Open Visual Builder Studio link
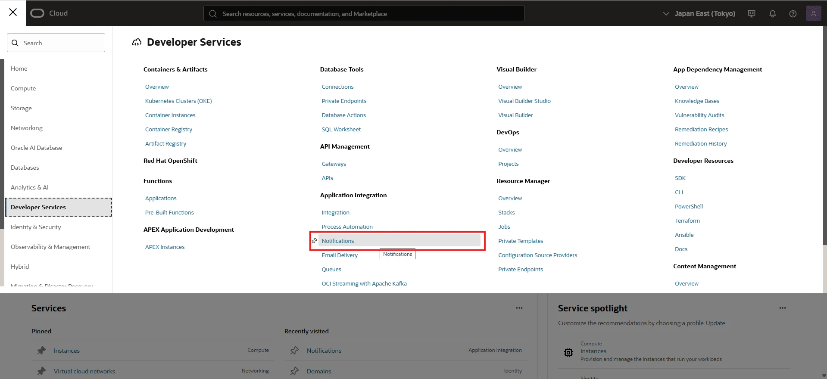This screenshot has height=379, width=827. 524,101
